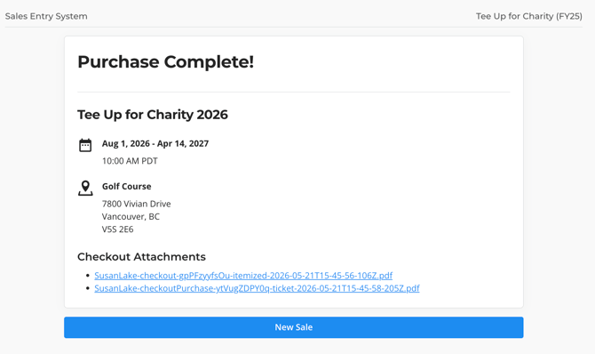This screenshot has width=595, height=354.
Task: Click the Checkout Attachments heading
Action: point(141,257)
